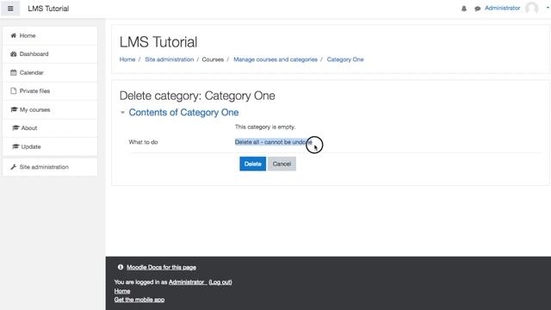Click the What to do label

coord(143,142)
